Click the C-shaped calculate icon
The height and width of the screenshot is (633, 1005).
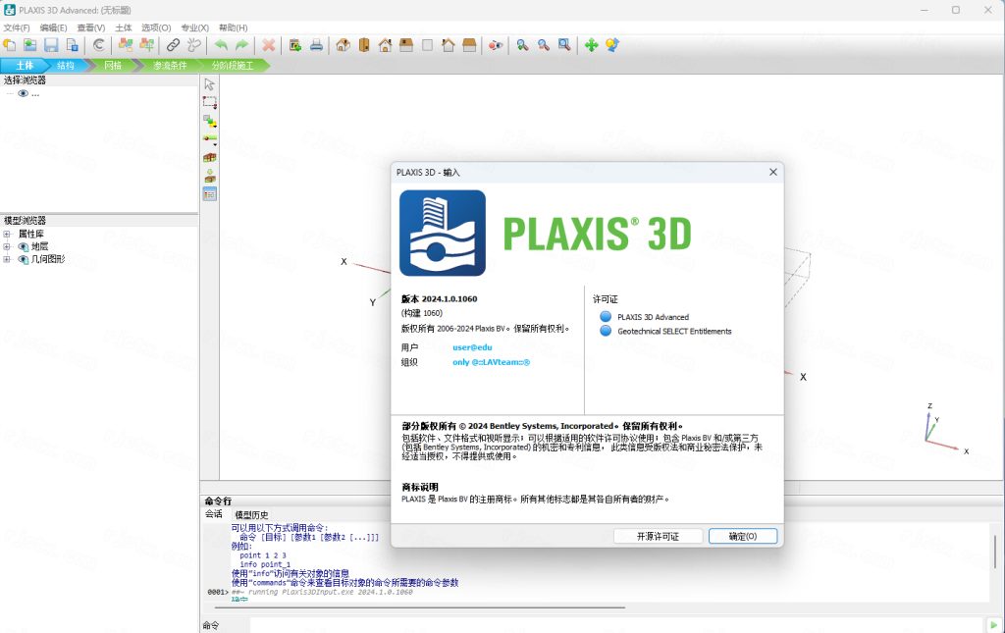tap(98, 45)
